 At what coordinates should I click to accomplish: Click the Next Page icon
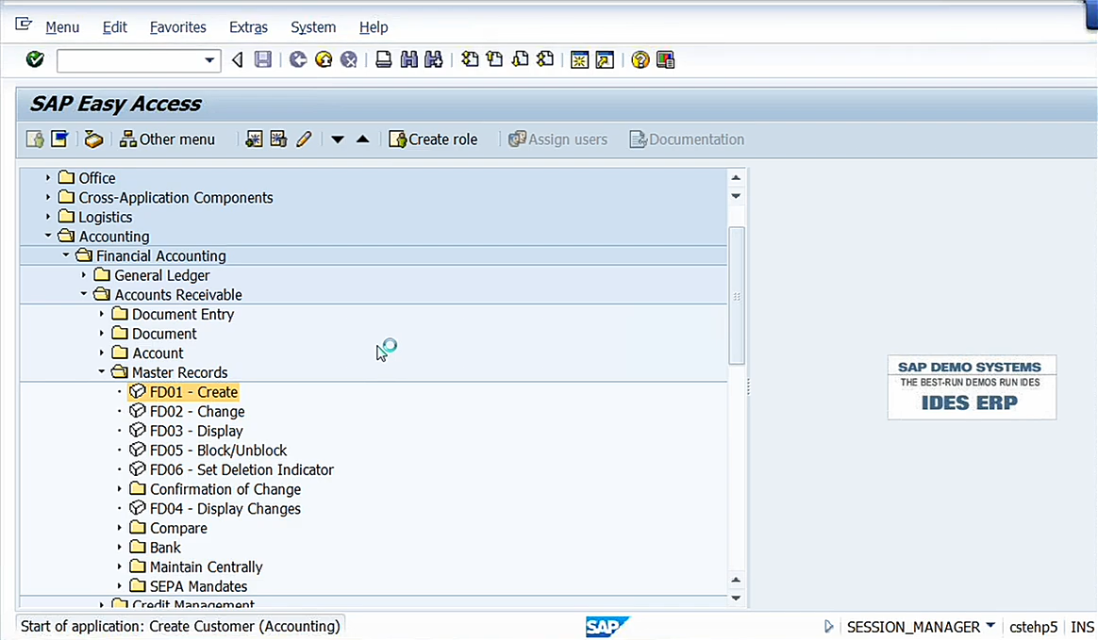coord(520,59)
